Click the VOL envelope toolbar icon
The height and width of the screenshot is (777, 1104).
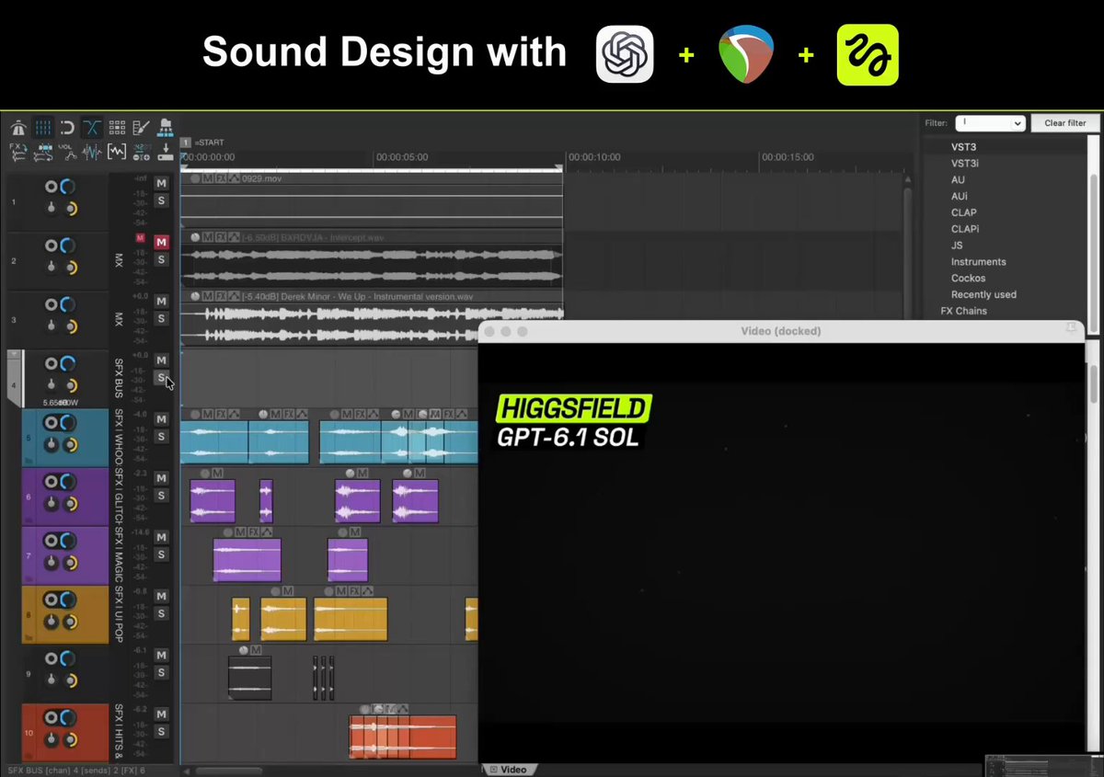tap(67, 152)
